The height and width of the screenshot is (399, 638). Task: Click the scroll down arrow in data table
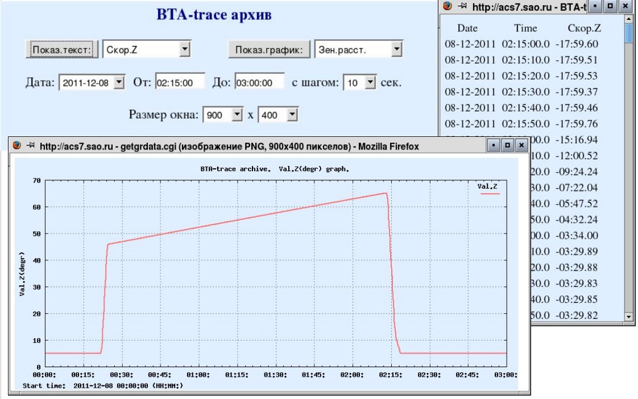pyautogui.click(x=629, y=316)
